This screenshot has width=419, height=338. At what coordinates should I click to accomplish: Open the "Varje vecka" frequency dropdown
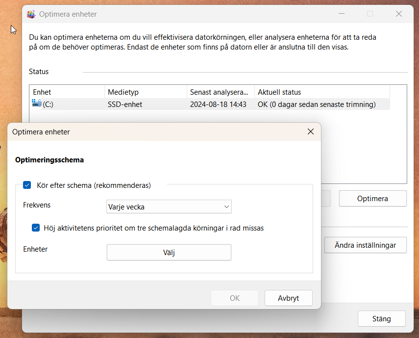pyautogui.click(x=169, y=207)
